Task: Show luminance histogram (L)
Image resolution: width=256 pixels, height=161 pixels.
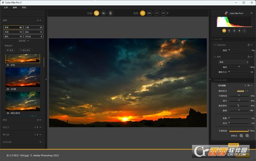Action: coord(244,30)
